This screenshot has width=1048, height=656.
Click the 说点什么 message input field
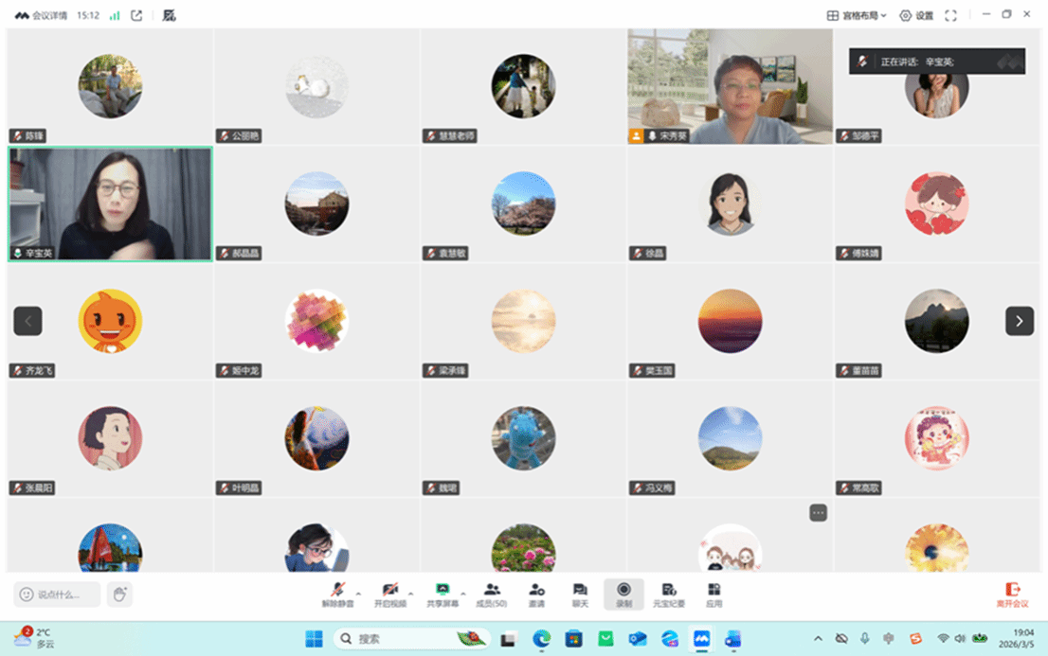58,594
